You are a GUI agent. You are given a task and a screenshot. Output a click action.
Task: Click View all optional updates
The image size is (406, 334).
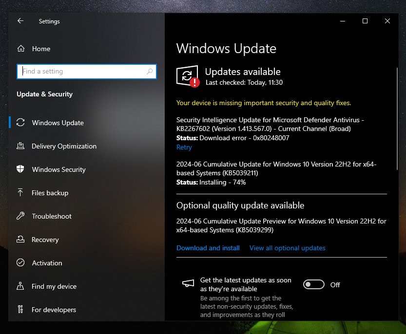coord(288,248)
